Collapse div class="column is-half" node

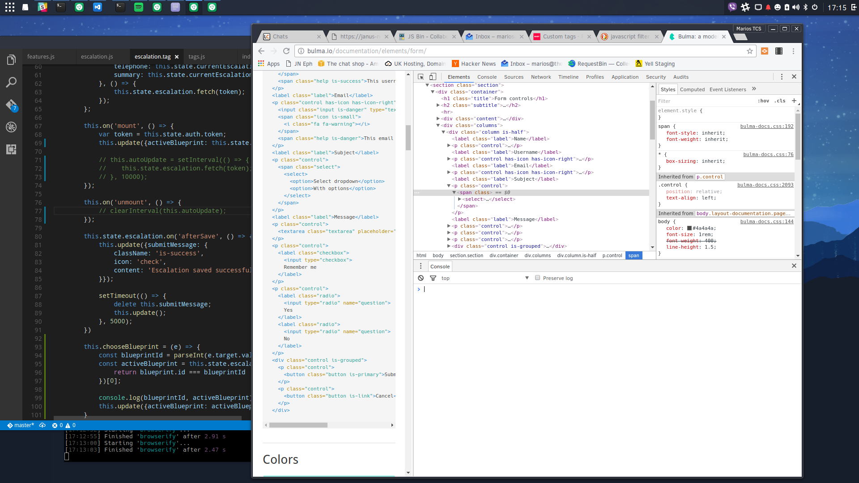coord(443,132)
